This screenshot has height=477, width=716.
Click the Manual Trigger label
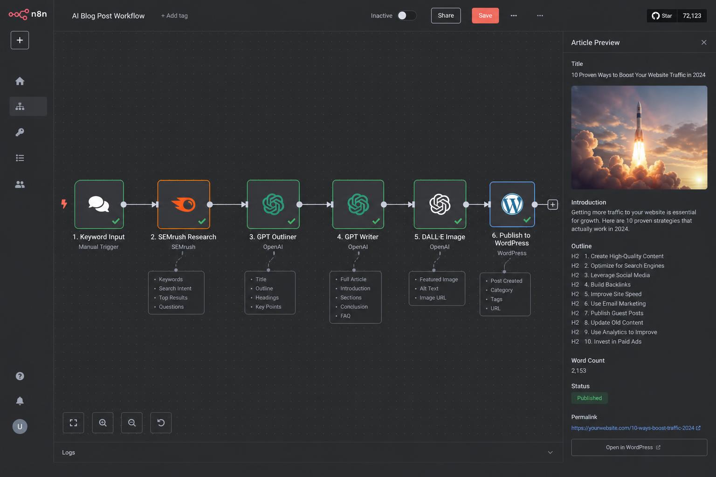click(x=98, y=247)
